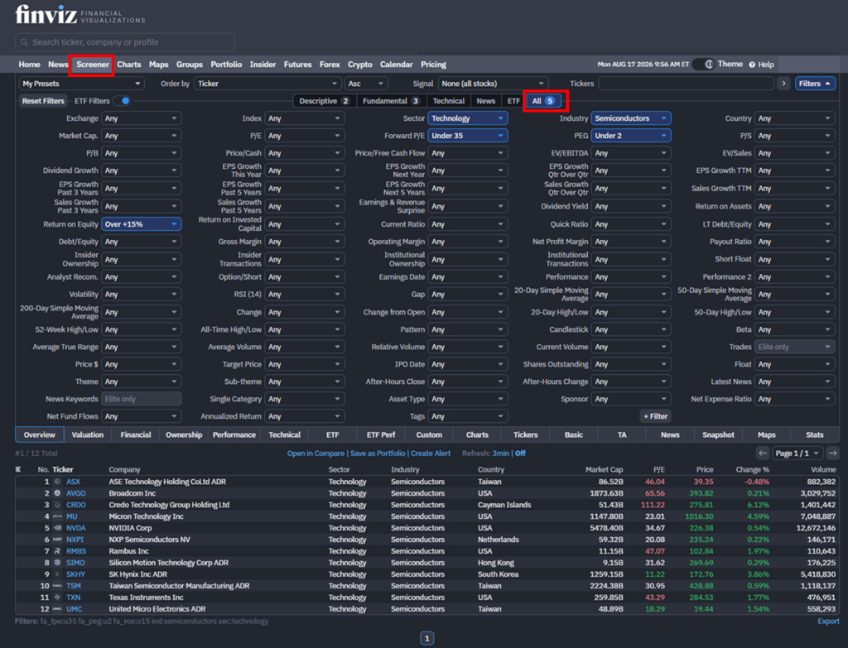Click the Reset Filters button
Image resolution: width=848 pixels, height=648 pixels.
(x=43, y=100)
